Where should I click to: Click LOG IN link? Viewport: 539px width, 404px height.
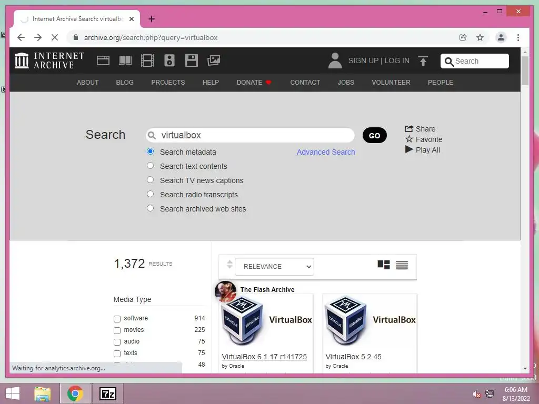pos(397,61)
